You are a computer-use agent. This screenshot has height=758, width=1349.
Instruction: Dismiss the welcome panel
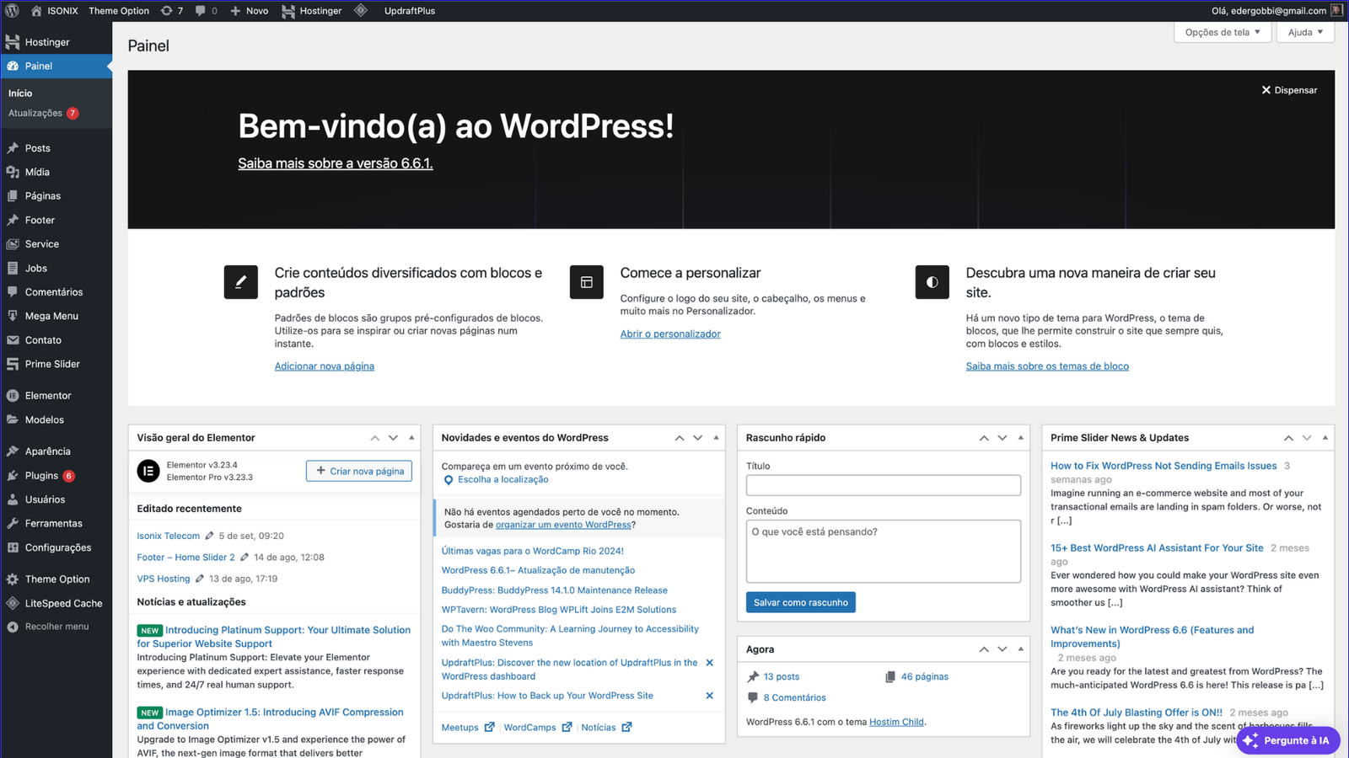1288,90
